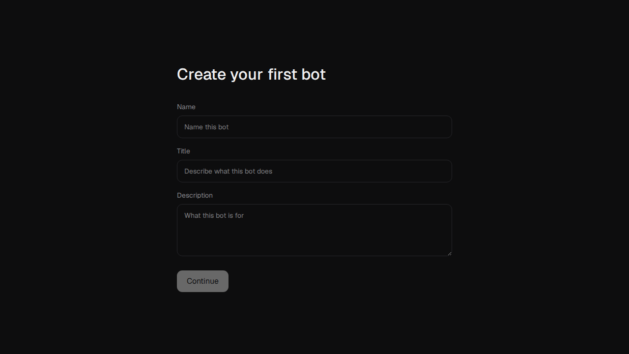Click the 'Create your first bot' heading

click(x=251, y=74)
